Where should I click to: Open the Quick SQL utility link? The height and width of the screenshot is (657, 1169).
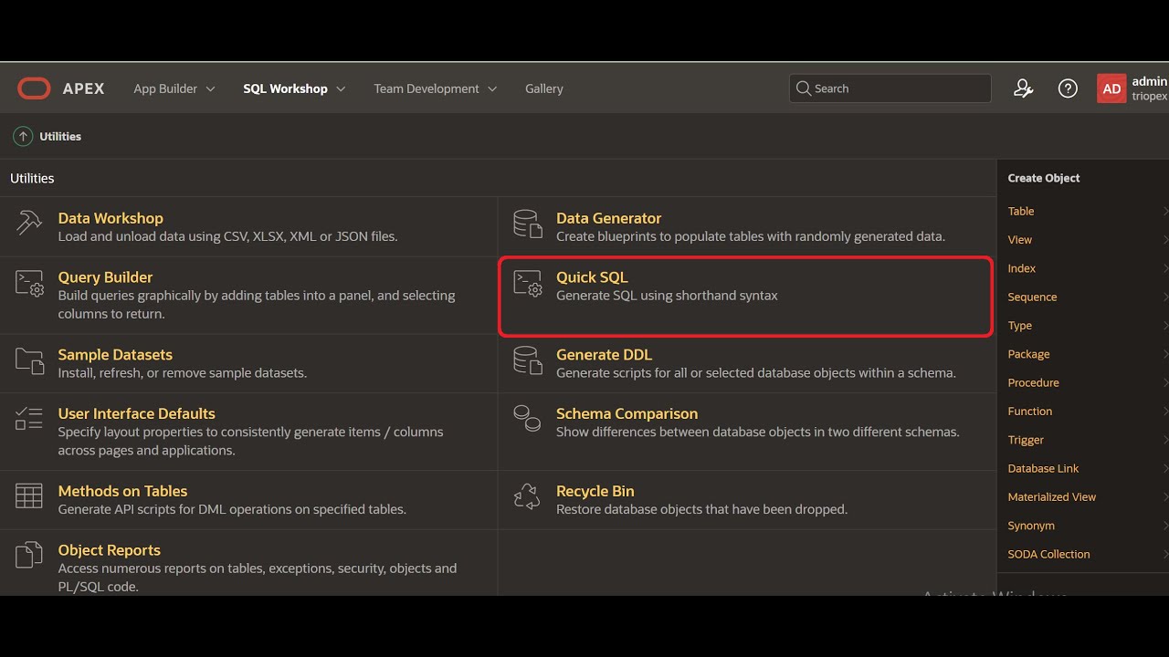pyautogui.click(x=592, y=277)
